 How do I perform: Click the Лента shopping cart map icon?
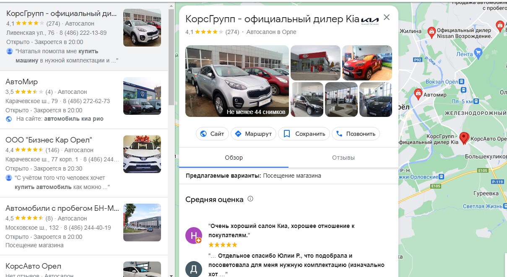point(478,53)
